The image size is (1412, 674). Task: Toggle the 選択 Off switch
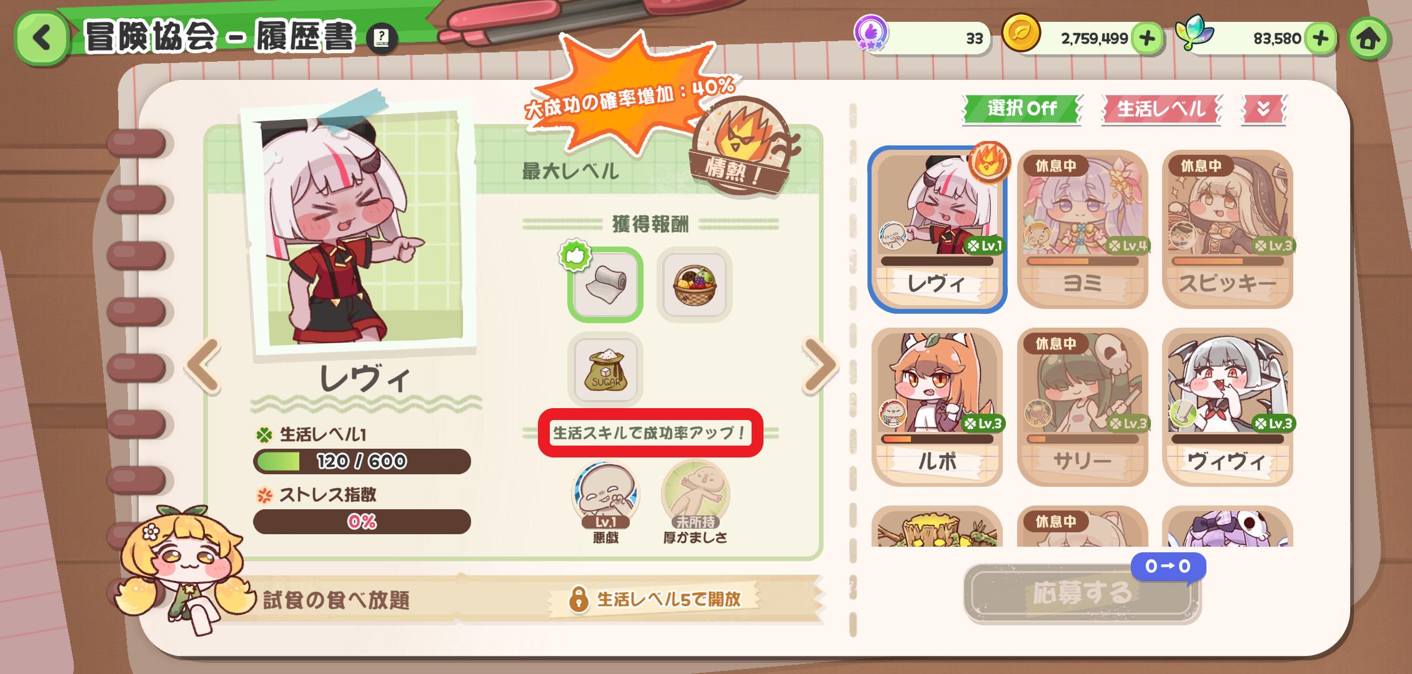click(x=1022, y=109)
